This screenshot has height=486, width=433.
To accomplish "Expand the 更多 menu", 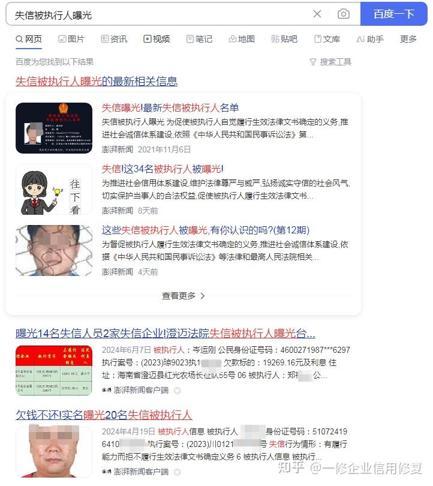I will (408, 39).
